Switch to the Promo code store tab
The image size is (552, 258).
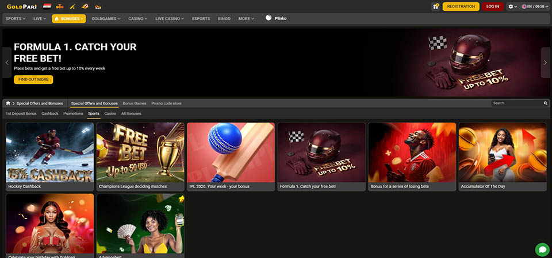(167, 103)
